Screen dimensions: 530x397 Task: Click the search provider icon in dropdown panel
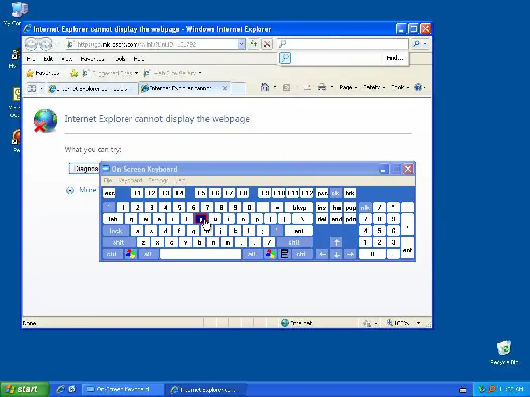tap(285, 58)
